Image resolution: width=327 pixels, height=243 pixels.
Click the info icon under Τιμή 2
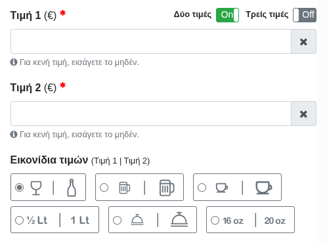[x=14, y=134]
